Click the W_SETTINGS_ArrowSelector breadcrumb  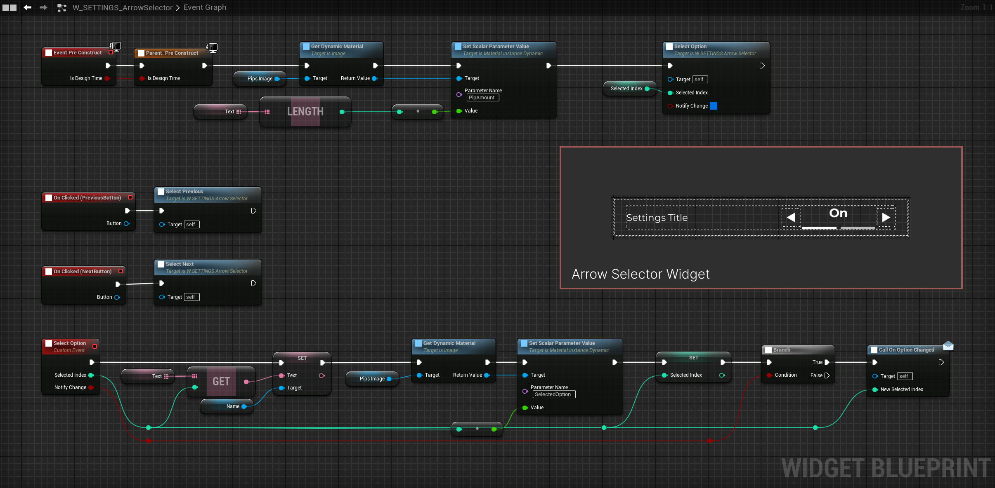pos(122,7)
